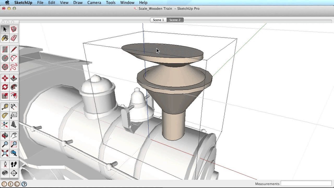This screenshot has width=334, height=188.
Task: Select the Axes tool
Action: 5,124
